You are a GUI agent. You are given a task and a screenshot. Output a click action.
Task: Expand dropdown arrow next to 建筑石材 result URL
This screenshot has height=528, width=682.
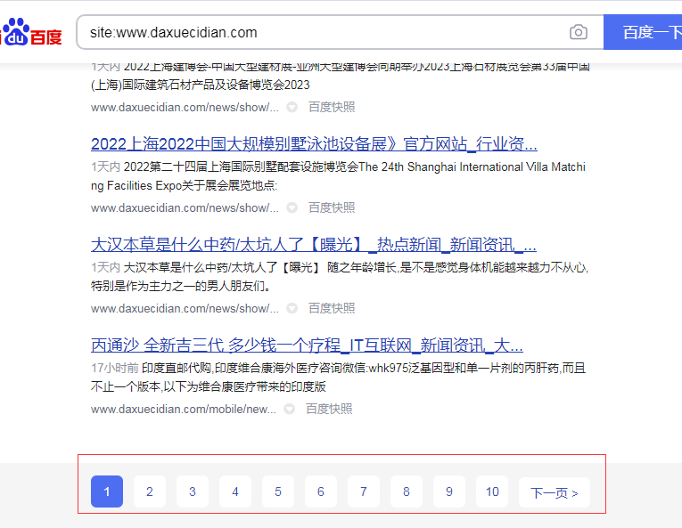click(292, 107)
